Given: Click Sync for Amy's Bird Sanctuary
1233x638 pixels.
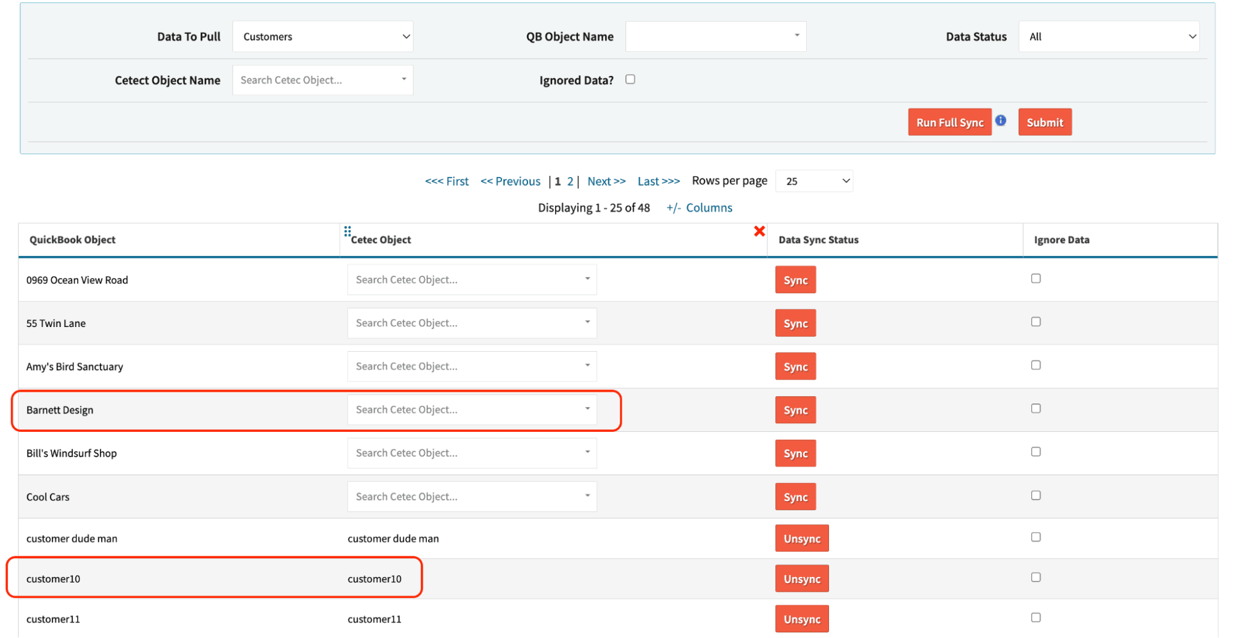Looking at the screenshot, I should click(795, 367).
